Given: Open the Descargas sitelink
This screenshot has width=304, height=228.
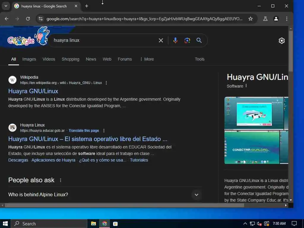Looking at the screenshot, I should 18,160.
